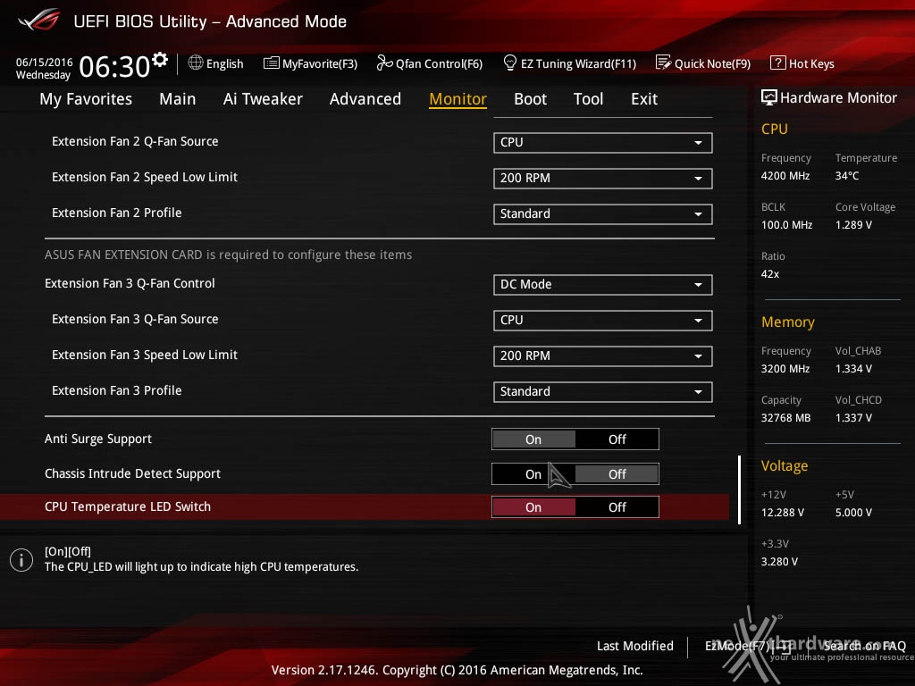
Task: Select the Monitor tab
Action: pyautogui.click(x=458, y=99)
